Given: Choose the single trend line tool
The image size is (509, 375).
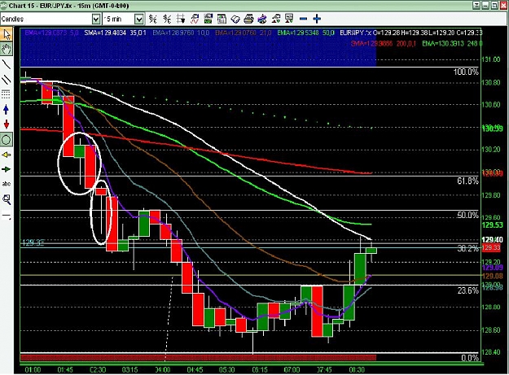Looking at the screenshot, I should 7,64.
